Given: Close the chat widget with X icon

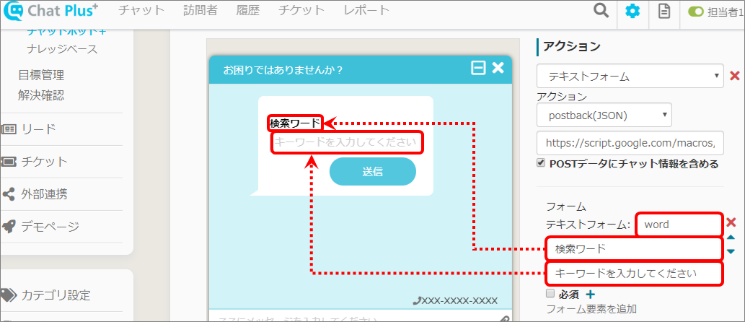Looking at the screenshot, I should click(x=498, y=68).
